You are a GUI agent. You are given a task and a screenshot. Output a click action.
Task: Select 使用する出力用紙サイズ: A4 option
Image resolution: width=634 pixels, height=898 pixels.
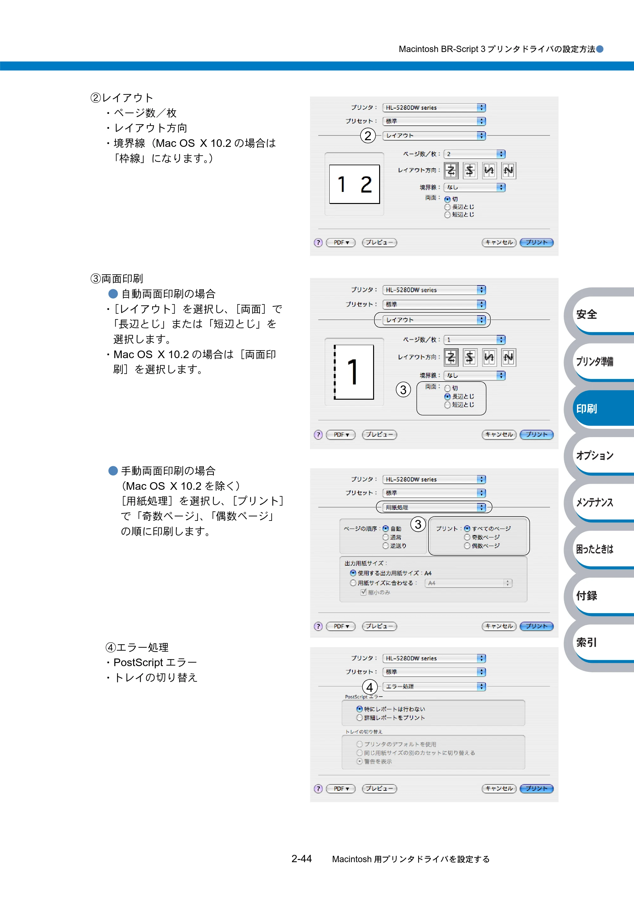pos(353,573)
